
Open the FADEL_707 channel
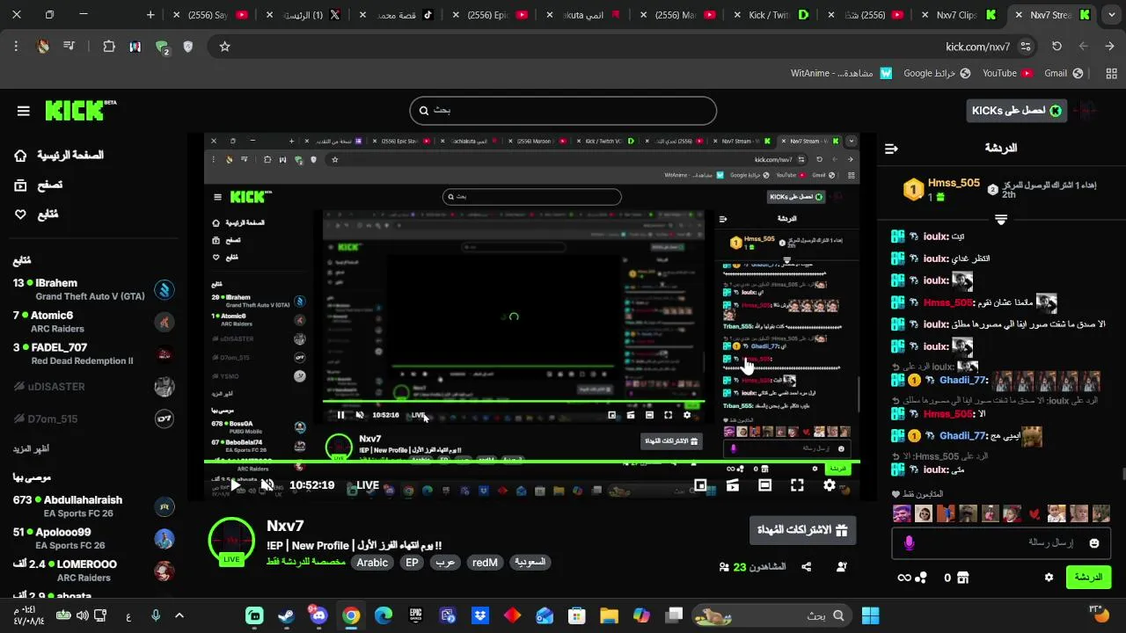pyautogui.click(x=93, y=354)
